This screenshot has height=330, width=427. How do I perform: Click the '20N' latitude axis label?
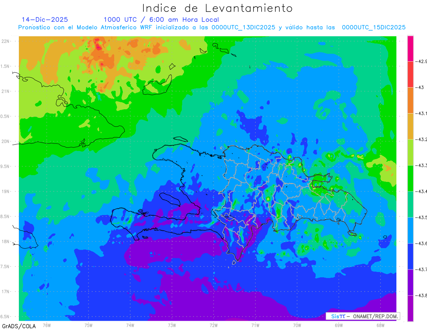pyautogui.click(x=6, y=141)
